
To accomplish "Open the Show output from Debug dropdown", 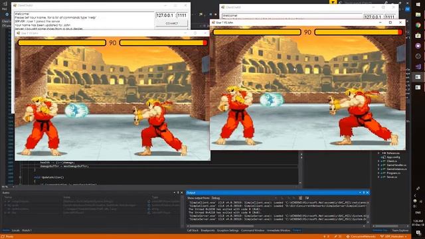I will click(x=244, y=198).
